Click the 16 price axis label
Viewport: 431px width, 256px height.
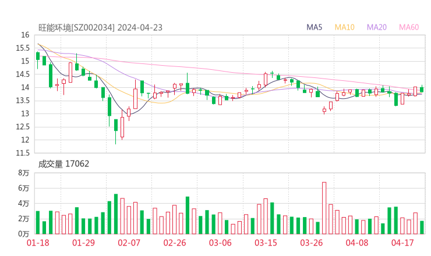(25, 35)
